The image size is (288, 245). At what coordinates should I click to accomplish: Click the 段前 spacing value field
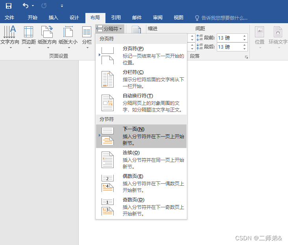[230, 38]
